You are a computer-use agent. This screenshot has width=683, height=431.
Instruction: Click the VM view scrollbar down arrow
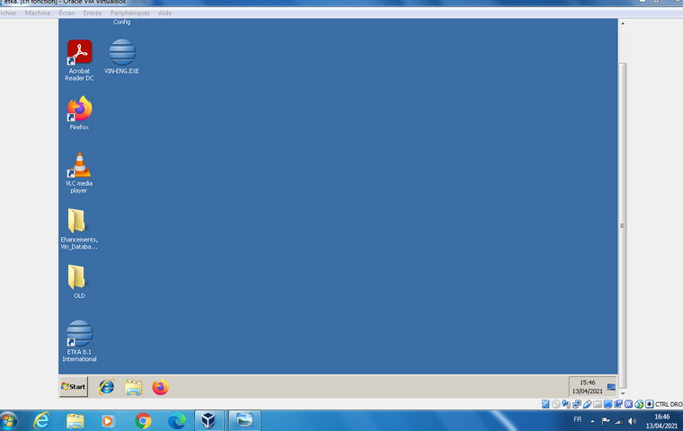tap(623, 393)
